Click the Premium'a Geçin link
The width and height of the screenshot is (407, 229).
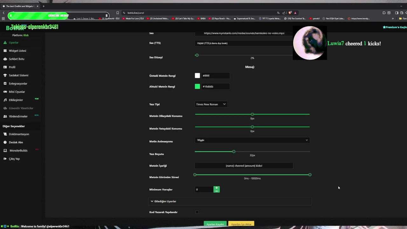(x=395, y=27)
